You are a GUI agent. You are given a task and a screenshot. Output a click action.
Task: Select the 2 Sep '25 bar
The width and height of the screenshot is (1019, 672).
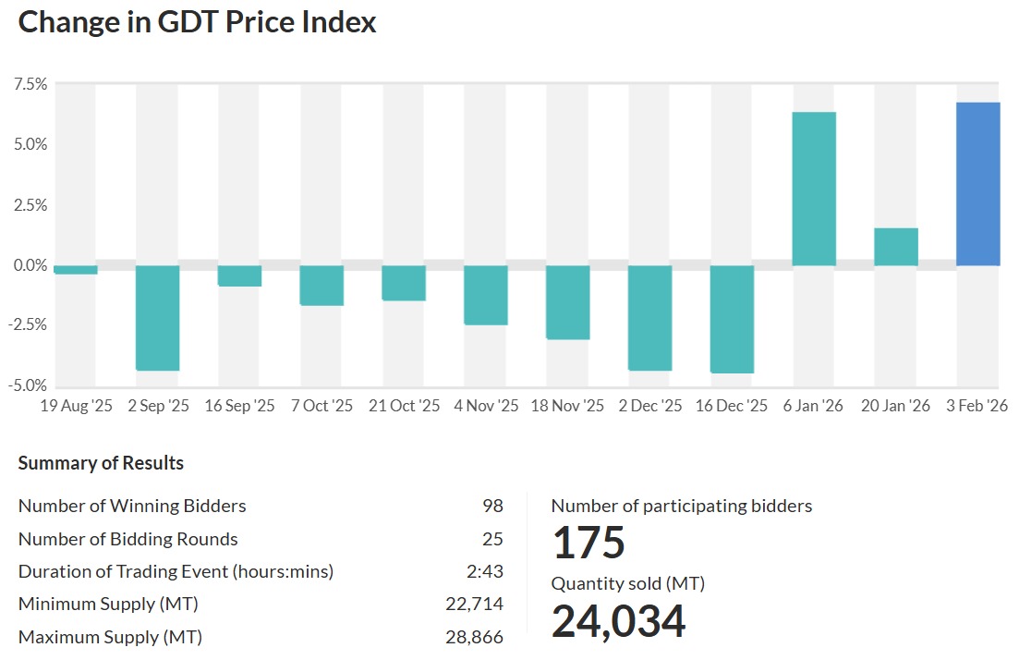pyautogui.click(x=157, y=317)
